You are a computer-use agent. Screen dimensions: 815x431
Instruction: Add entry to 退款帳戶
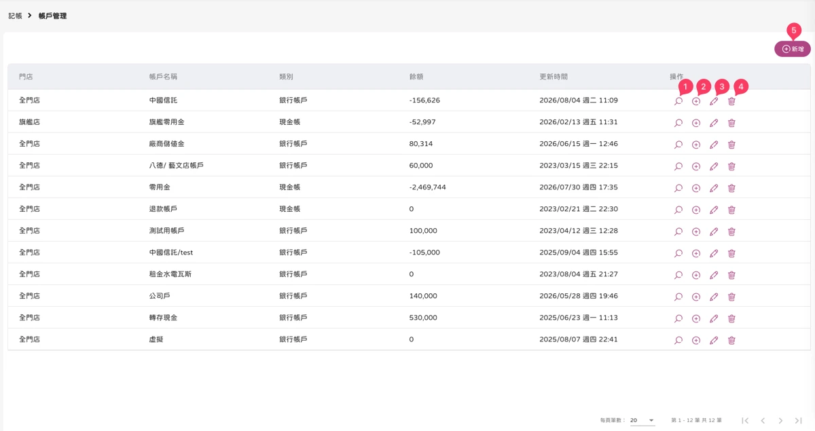coord(696,210)
